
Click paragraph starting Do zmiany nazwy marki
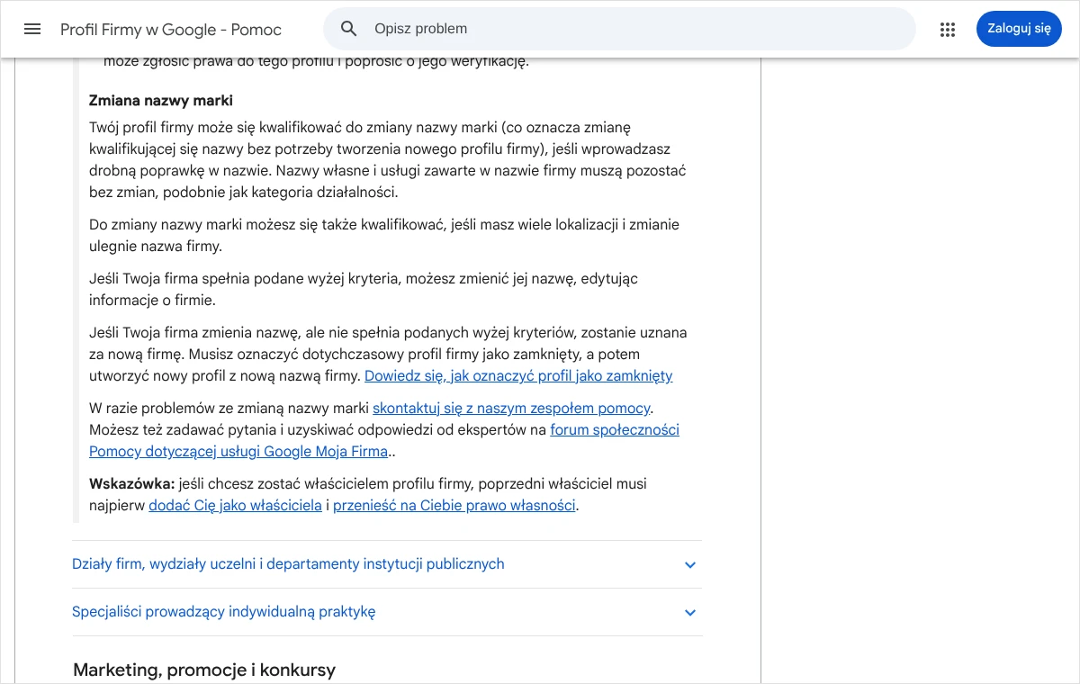(384, 236)
